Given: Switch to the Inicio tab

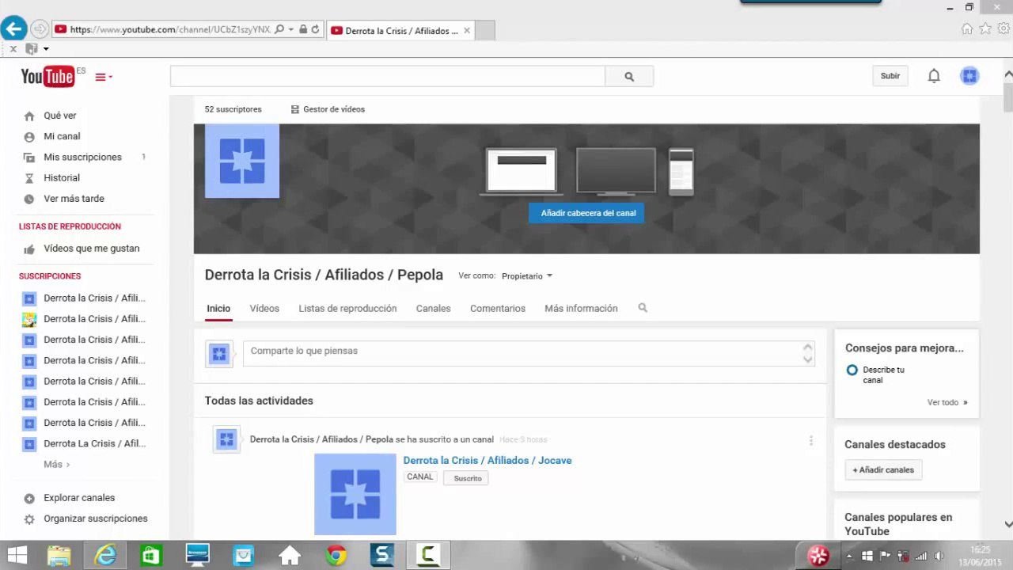Looking at the screenshot, I should (x=218, y=308).
